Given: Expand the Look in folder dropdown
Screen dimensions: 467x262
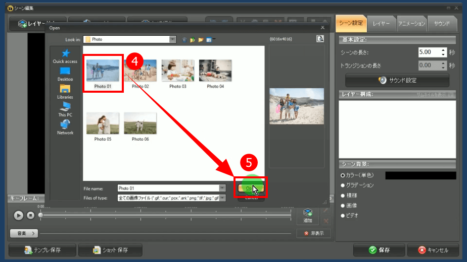Looking at the screenshot, I should [172, 39].
